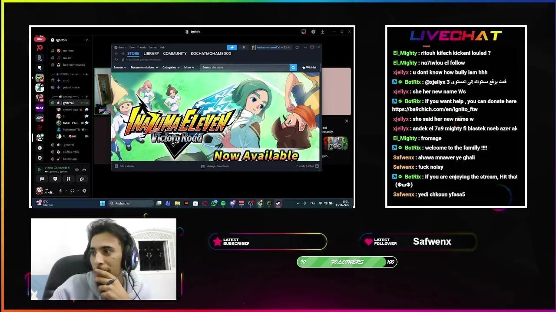Click the Steam forward navigation arrow
556x312 pixels.
click(122, 53)
